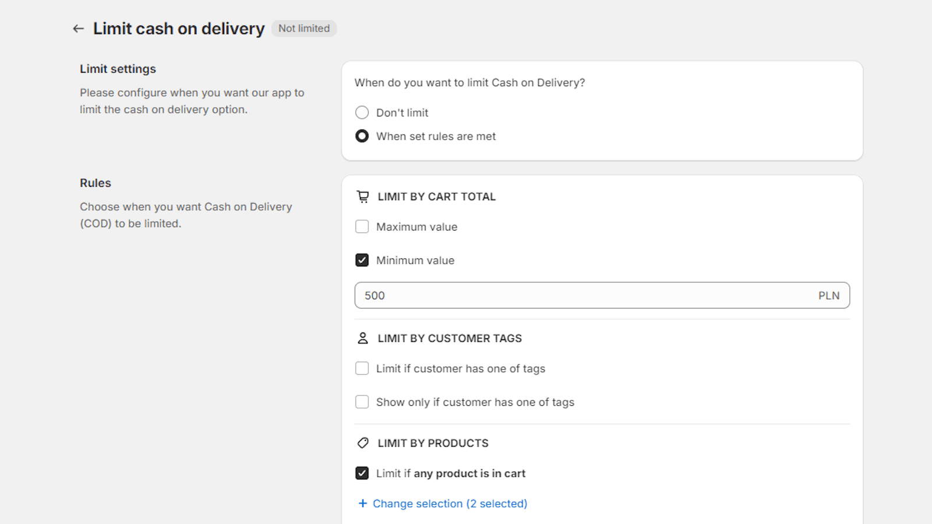The image size is (932, 524).
Task: Click the "LIMIT BY PRODUCTS" heading
Action: tap(433, 443)
